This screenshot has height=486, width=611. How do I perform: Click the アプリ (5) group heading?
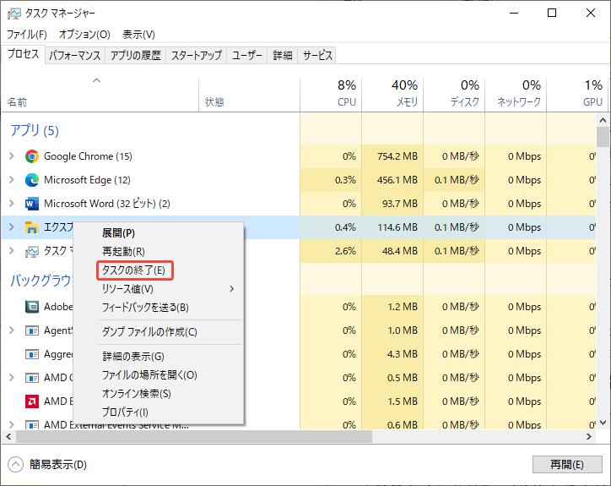coord(35,130)
